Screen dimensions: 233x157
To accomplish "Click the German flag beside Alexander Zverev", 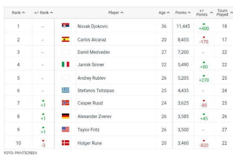I will (x=65, y=116).
